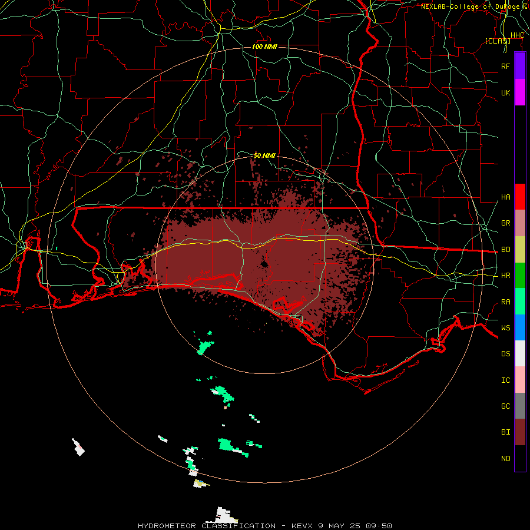Click the UK magenta legend swatch
This screenshot has width=530, height=530.
pos(520,92)
